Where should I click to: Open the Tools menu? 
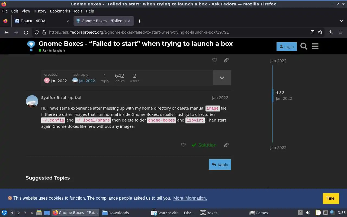coord(78,11)
